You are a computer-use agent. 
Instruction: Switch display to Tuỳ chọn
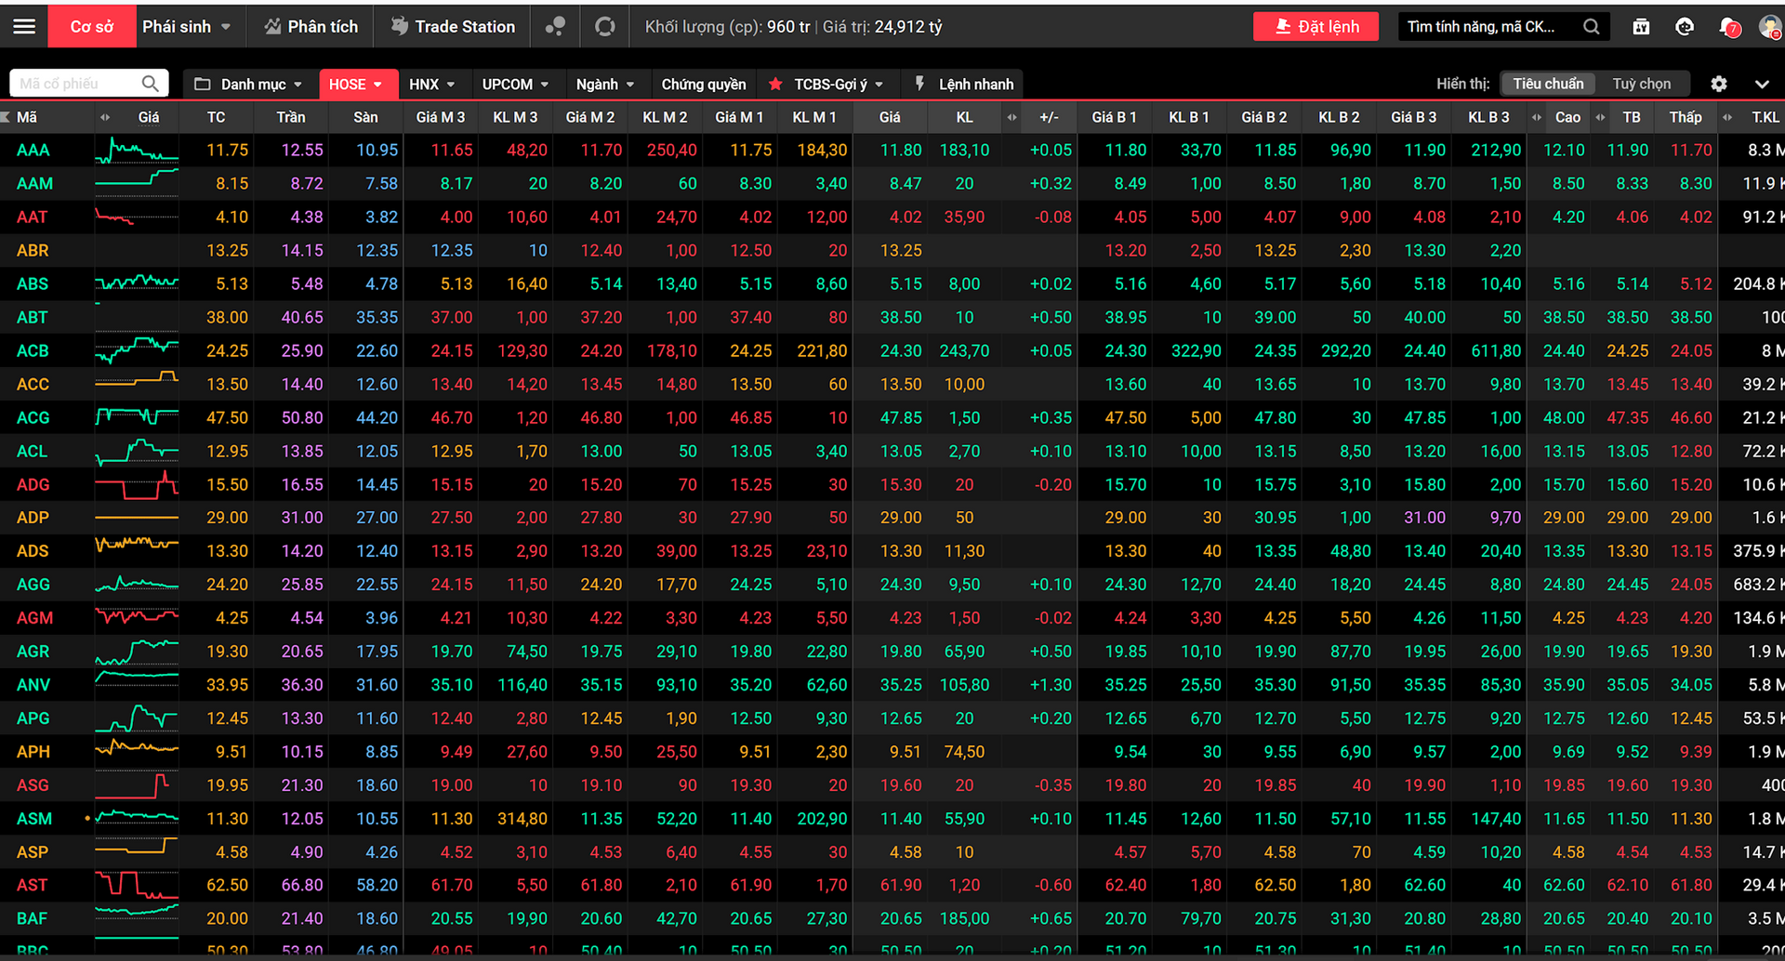pos(1641,84)
